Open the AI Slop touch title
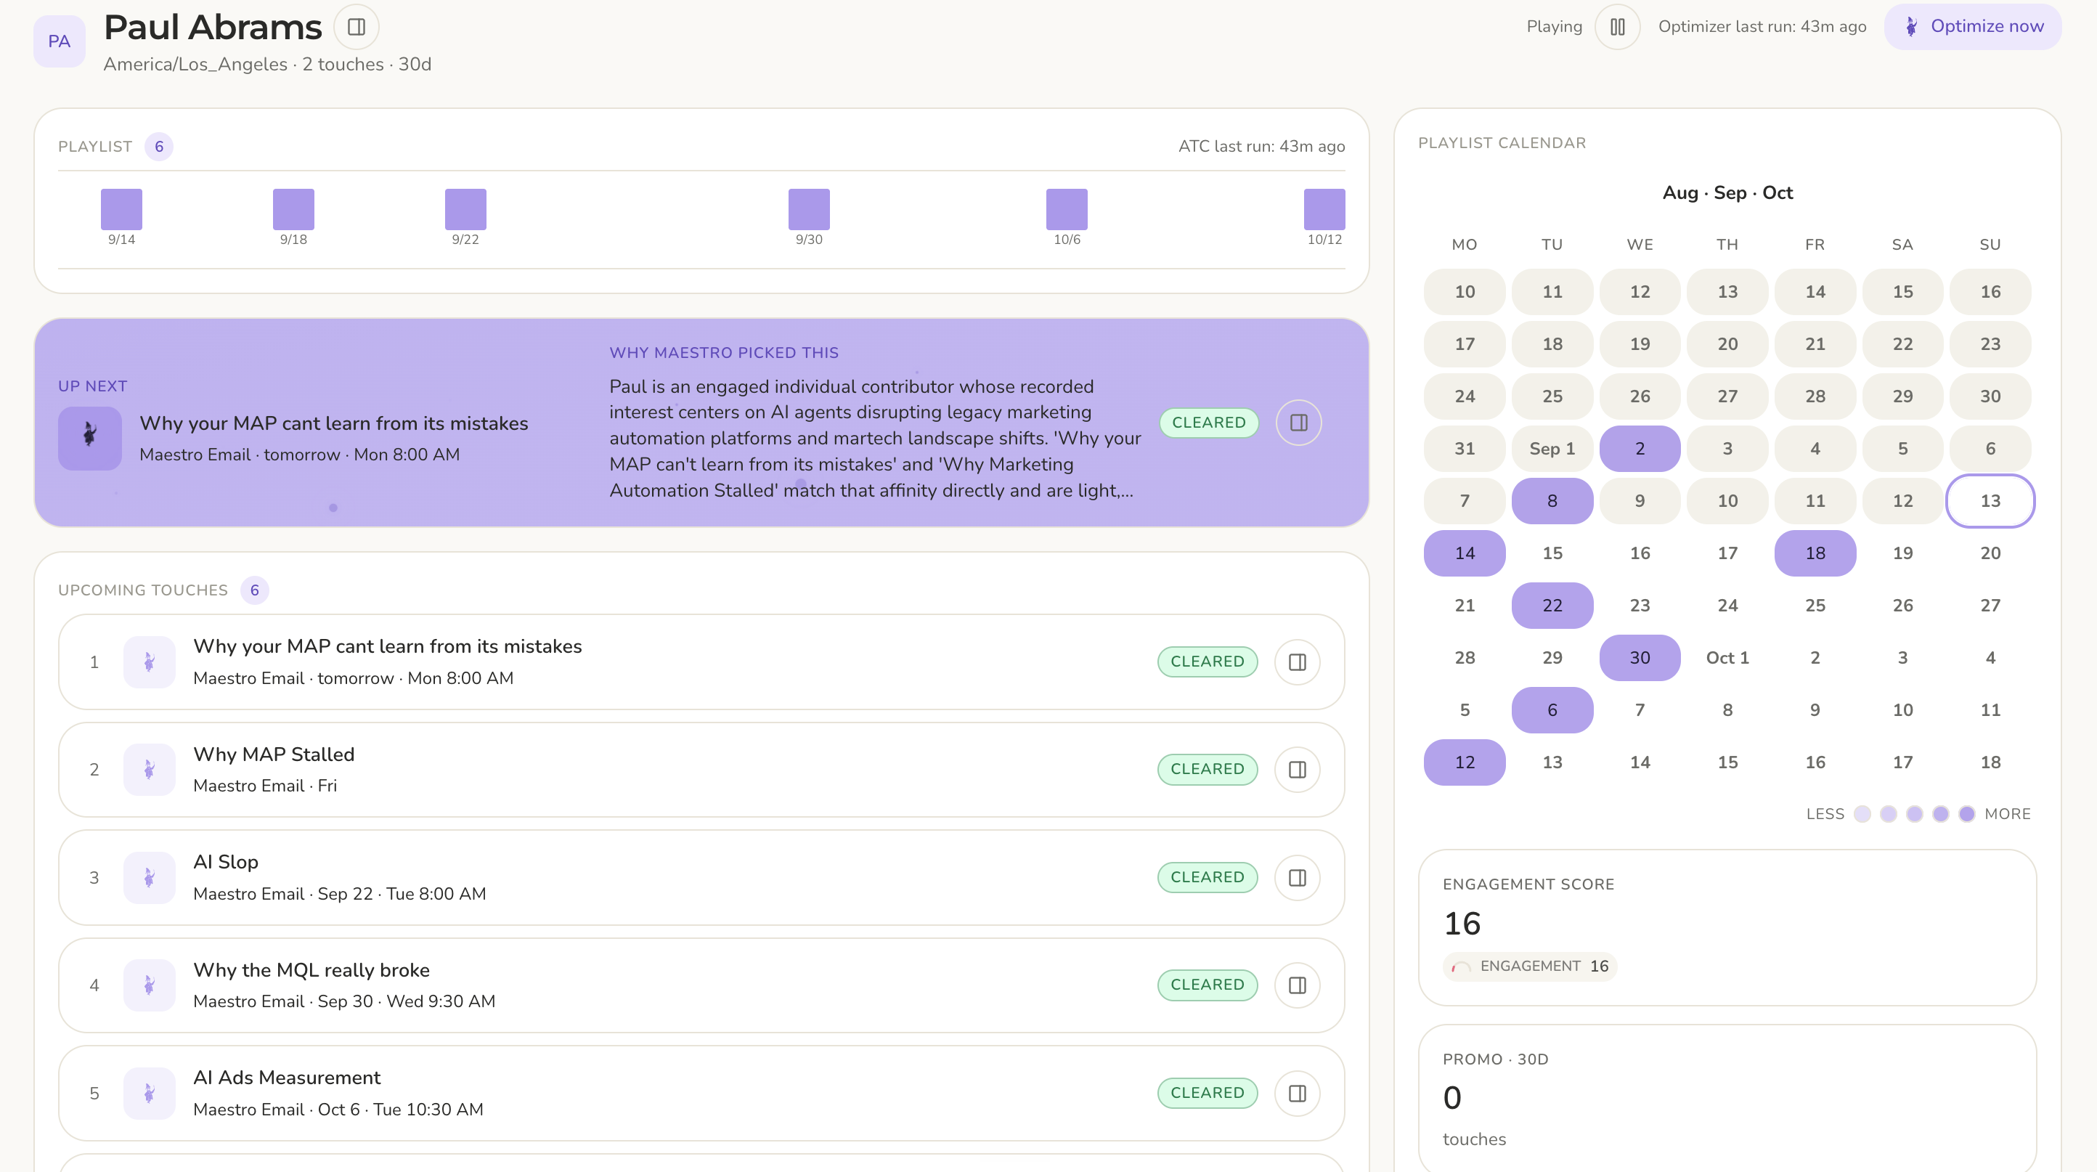The height and width of the screenshot is (1172, 2097). point(226,862)
